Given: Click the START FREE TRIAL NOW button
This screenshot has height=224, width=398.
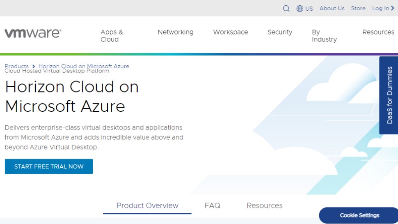Looking at the screenshot, I should point(49,166).
